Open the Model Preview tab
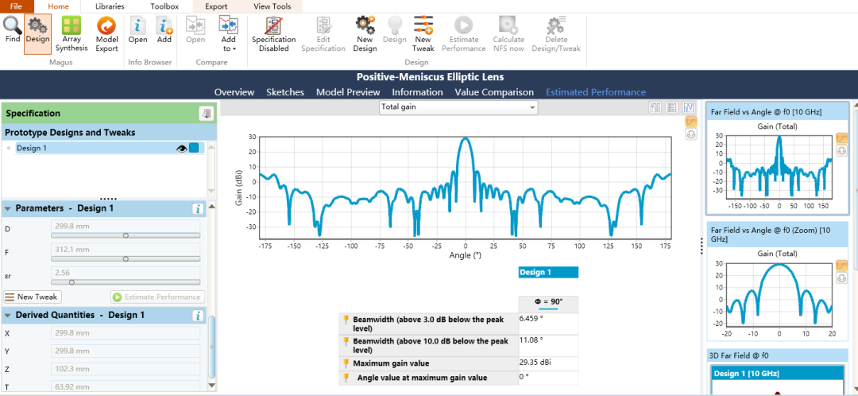Screen dimensions: 858x396 pyautogui.click(x=348, y=92)
